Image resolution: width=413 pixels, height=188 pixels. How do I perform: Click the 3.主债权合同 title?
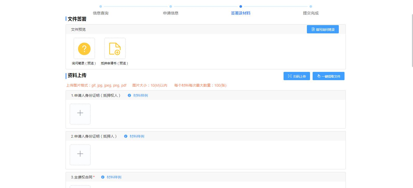82,177
